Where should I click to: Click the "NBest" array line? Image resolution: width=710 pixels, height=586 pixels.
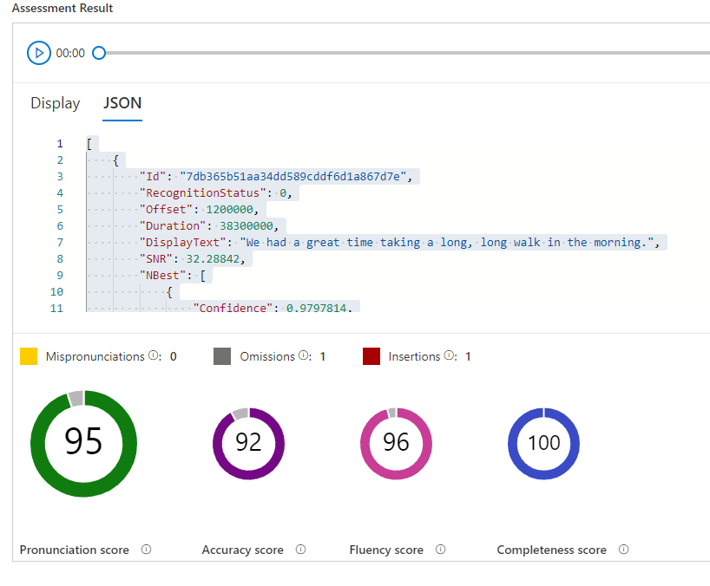point(172,276)
